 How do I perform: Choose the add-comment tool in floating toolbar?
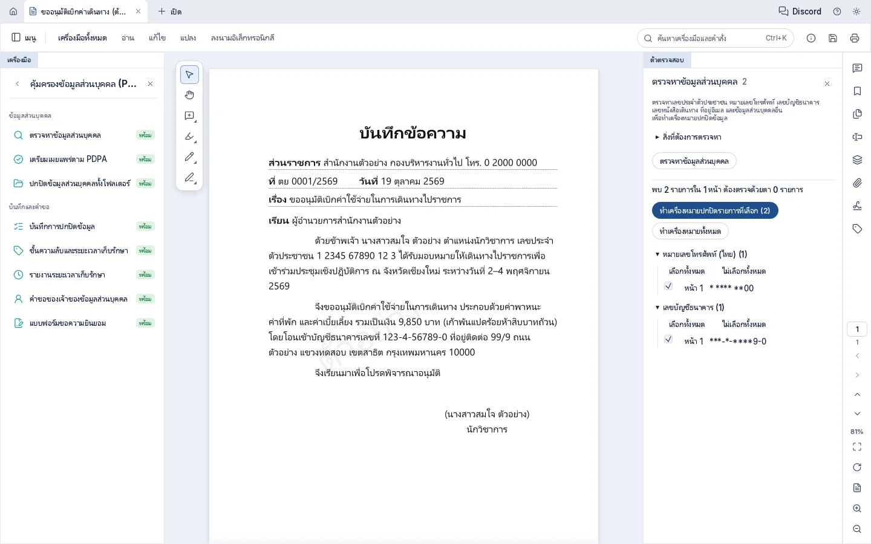click(189, 115)
